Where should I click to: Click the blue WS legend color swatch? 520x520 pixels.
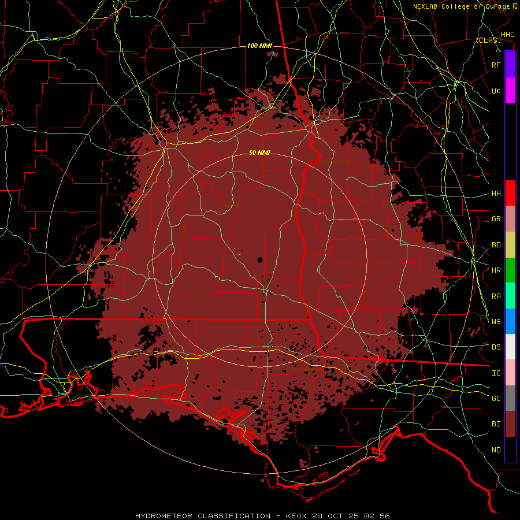tap(510, 321)
